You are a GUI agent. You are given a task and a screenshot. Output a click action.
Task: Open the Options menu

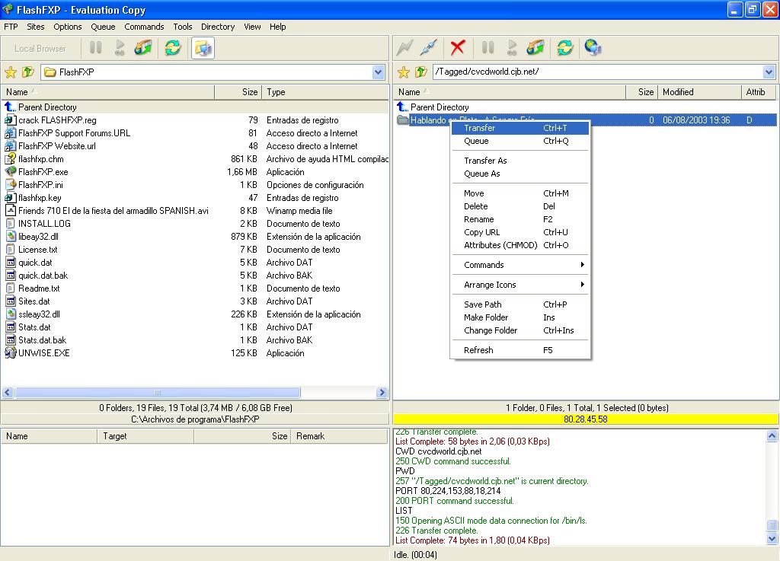pyautogui.click(x=68, y=27)
